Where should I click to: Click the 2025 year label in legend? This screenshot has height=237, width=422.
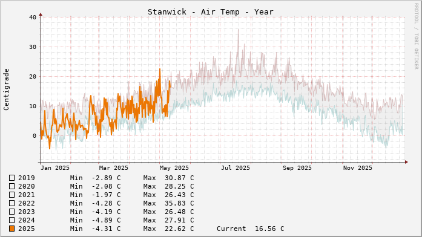click(x=27, y=229)
